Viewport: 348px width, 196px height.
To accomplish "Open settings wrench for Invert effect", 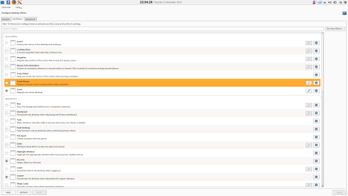I will 309,43.
